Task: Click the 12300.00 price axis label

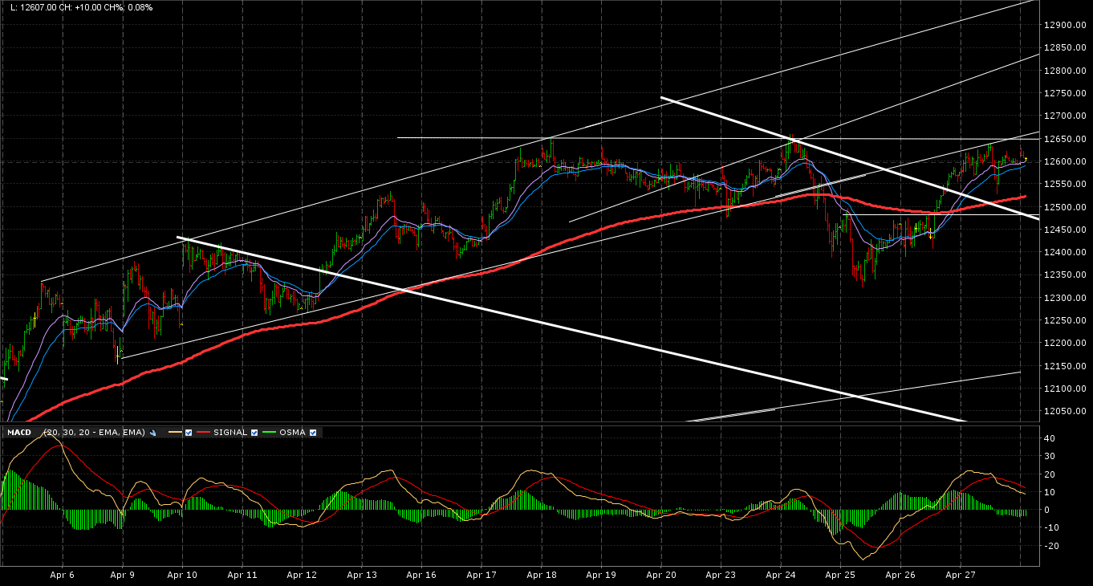Action: click(1064, 298)
